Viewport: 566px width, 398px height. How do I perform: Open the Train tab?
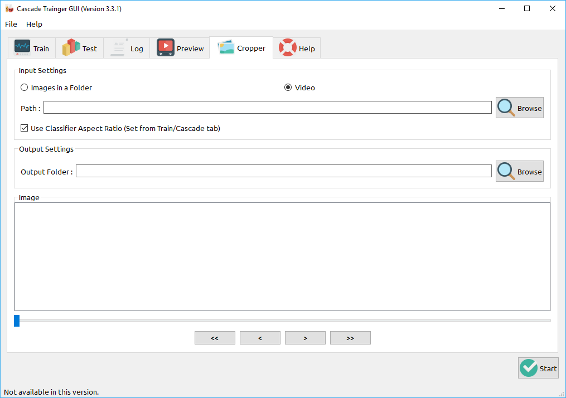coord(32,48)
